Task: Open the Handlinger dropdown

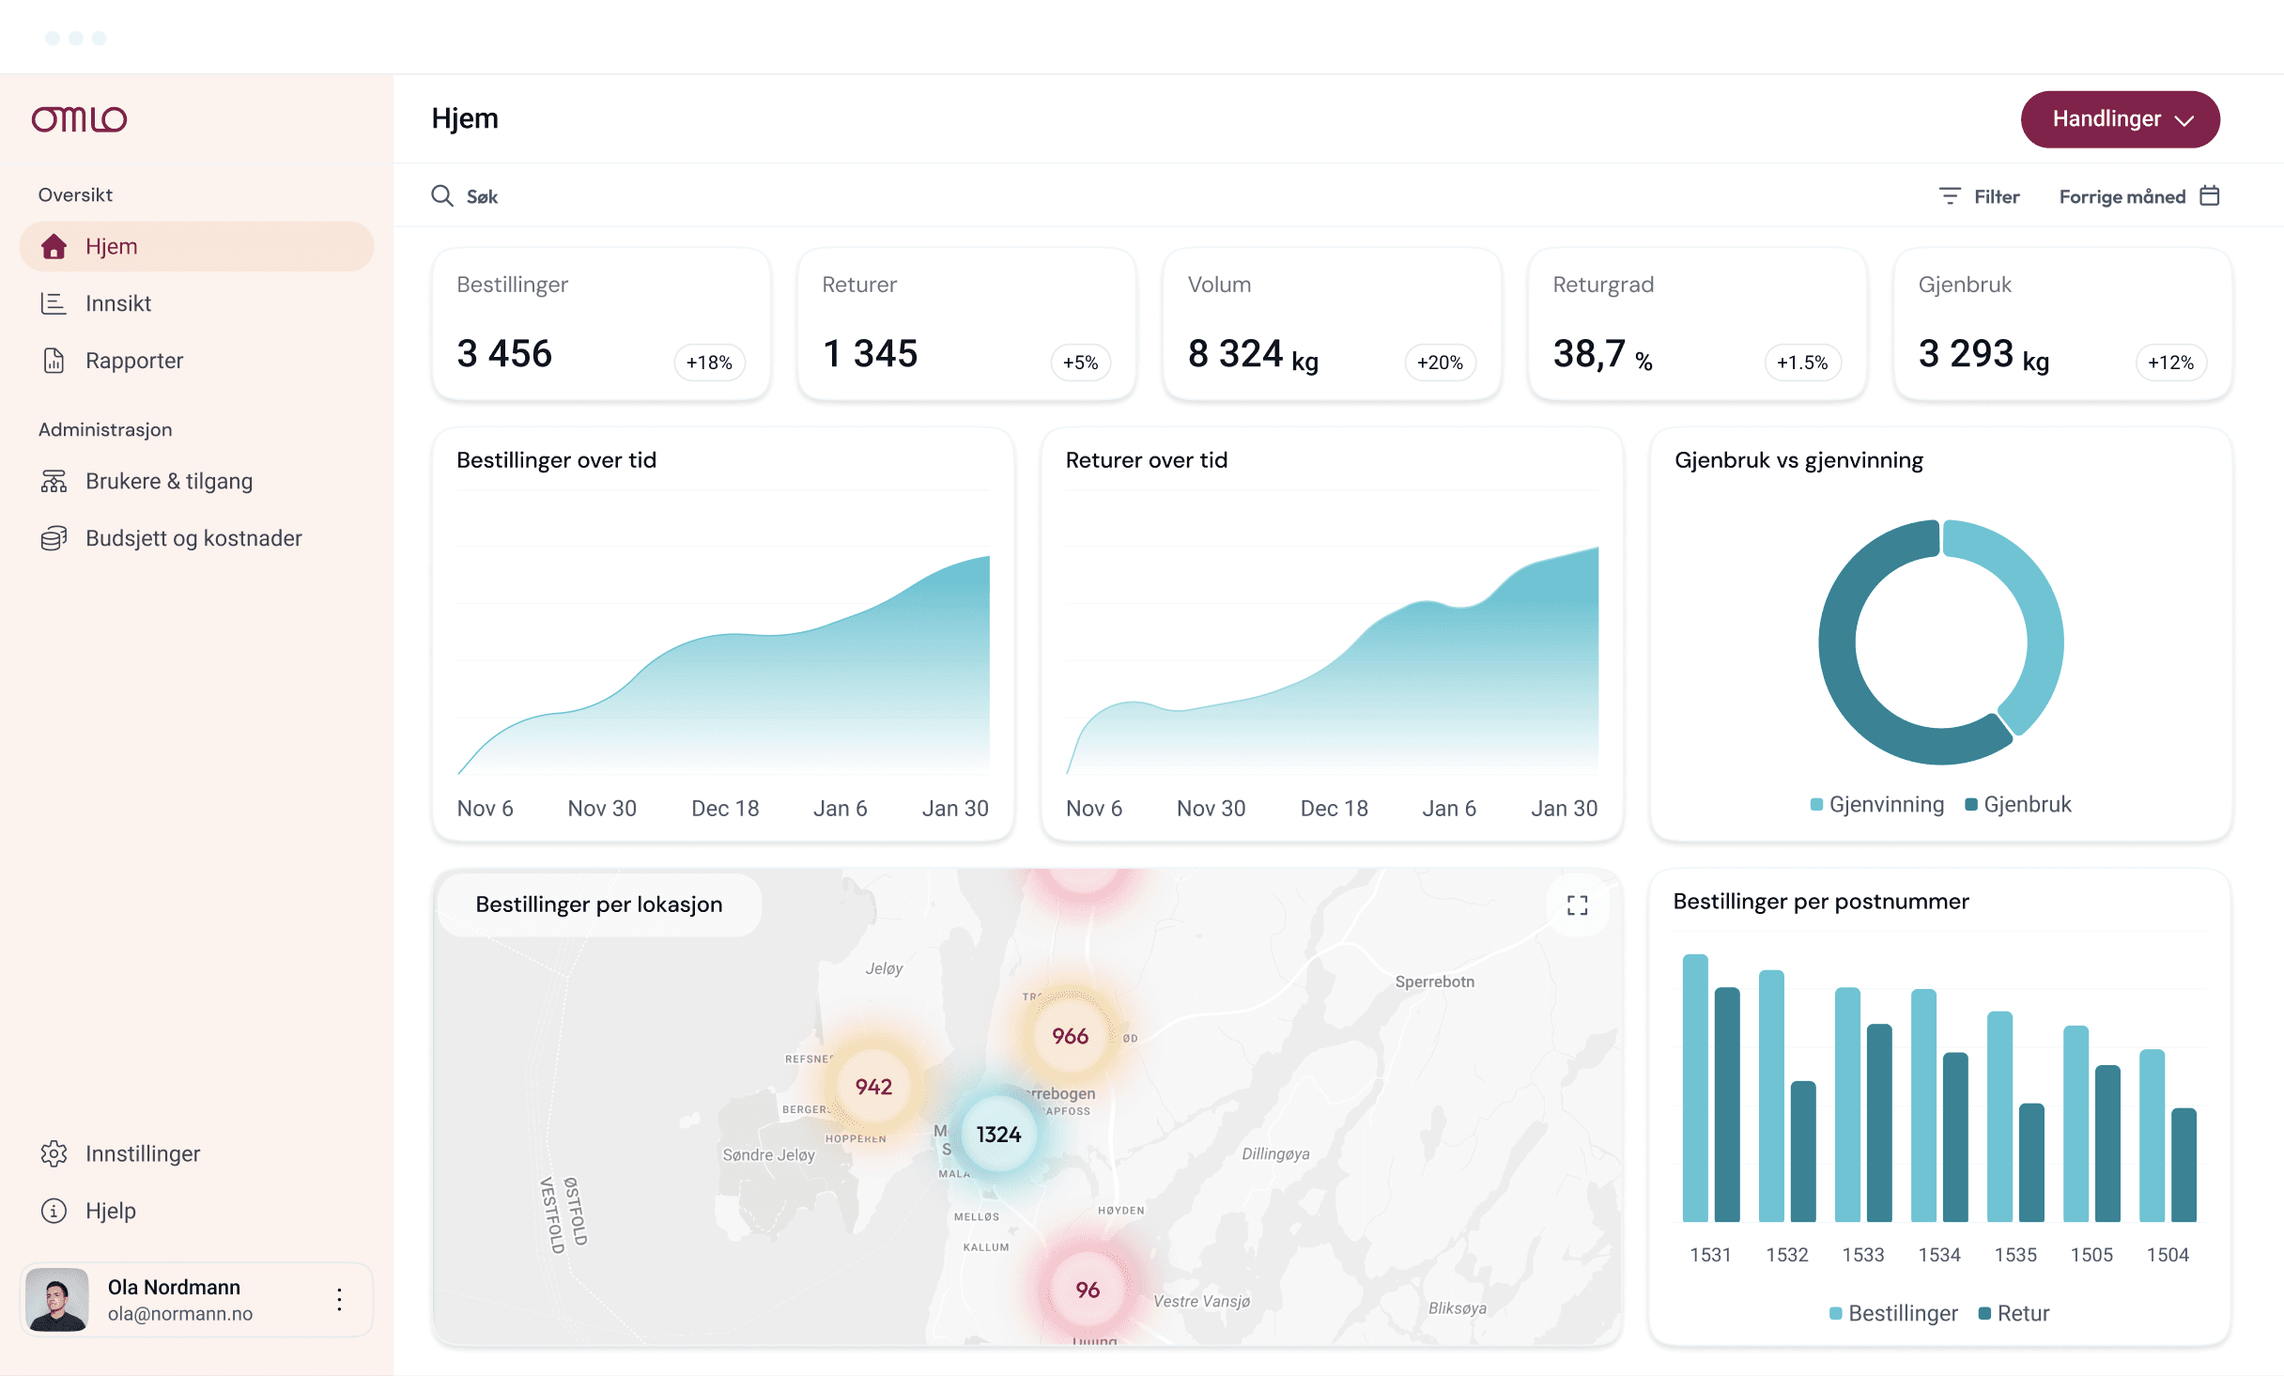Action: coord(2121,119)
